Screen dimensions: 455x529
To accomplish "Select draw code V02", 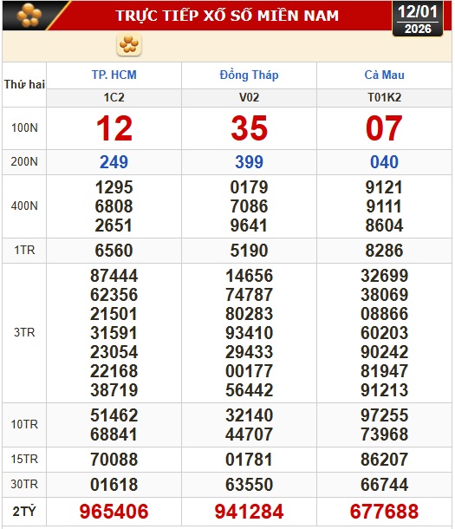I will pyautogui.click(x=249, y=97).
